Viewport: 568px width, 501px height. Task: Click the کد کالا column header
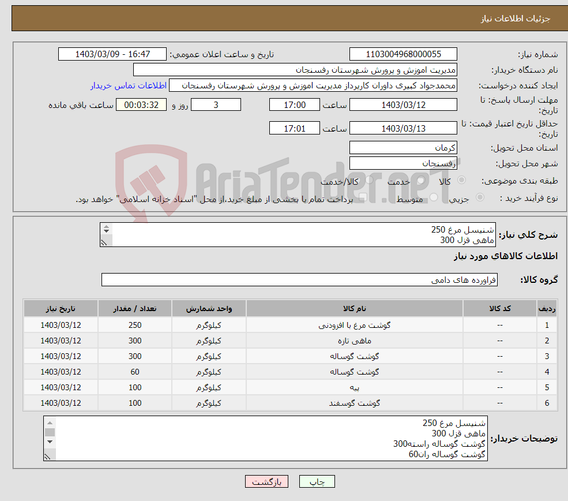(500, 308)
